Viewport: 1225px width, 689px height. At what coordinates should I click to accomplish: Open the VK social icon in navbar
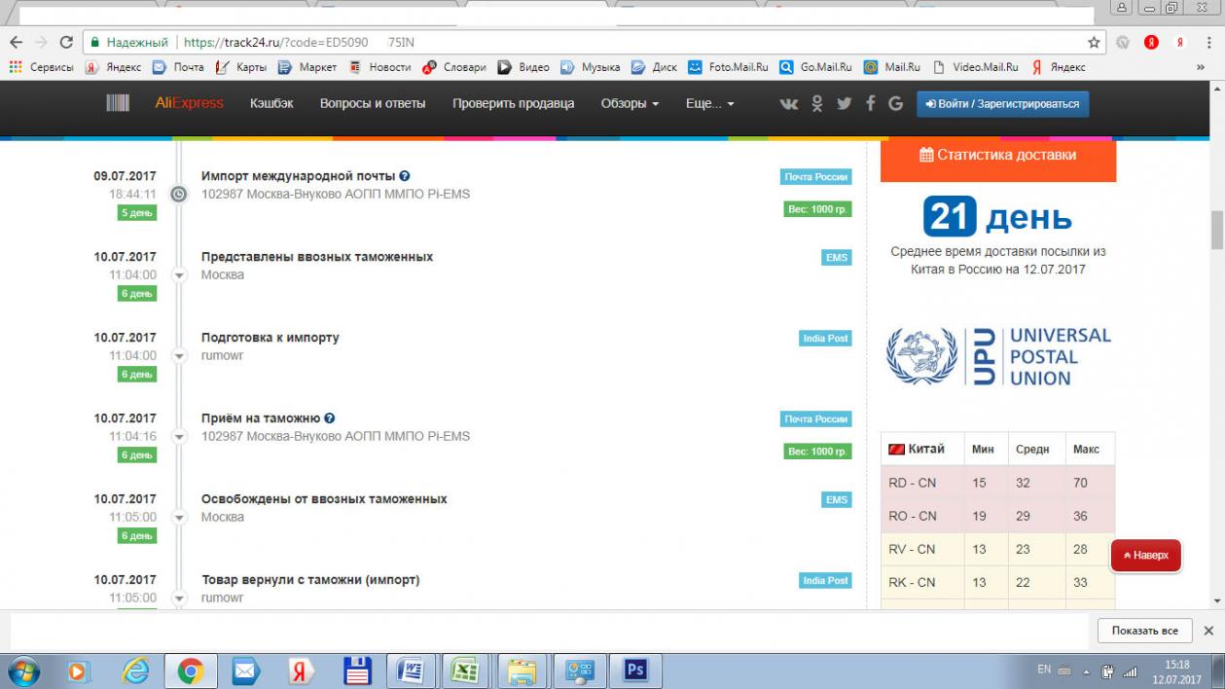(789, 104)
